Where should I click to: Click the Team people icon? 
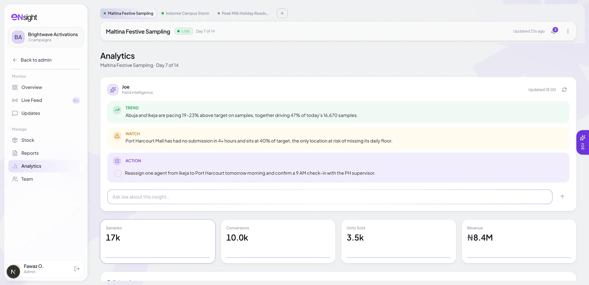pyautogui.click(x=15, y=179)
